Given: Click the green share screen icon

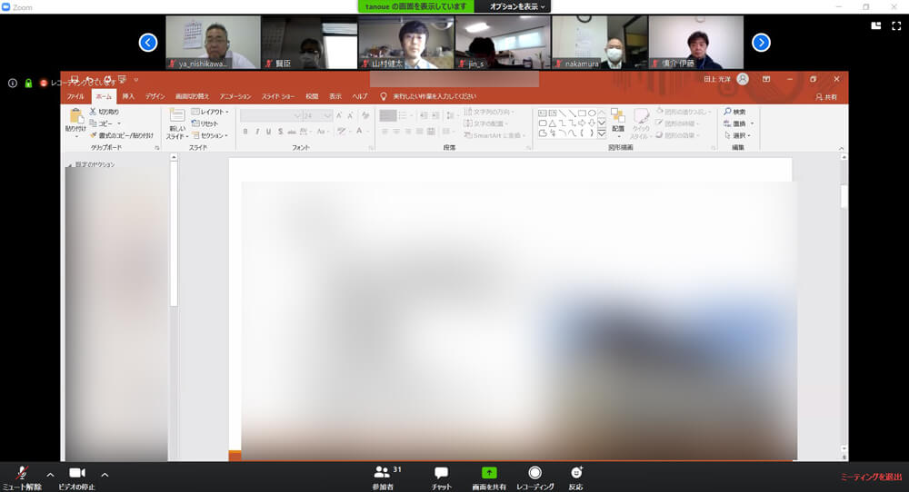Looking at the screenshot, I should coord(489,473).
